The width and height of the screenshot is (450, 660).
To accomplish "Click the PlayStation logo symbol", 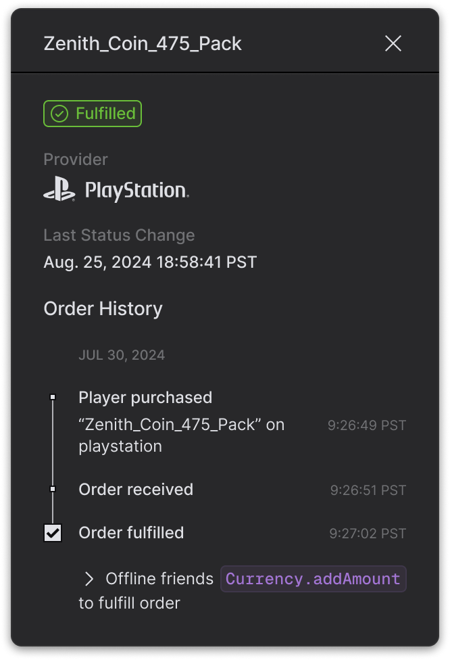I will click(x=59, y=190).
